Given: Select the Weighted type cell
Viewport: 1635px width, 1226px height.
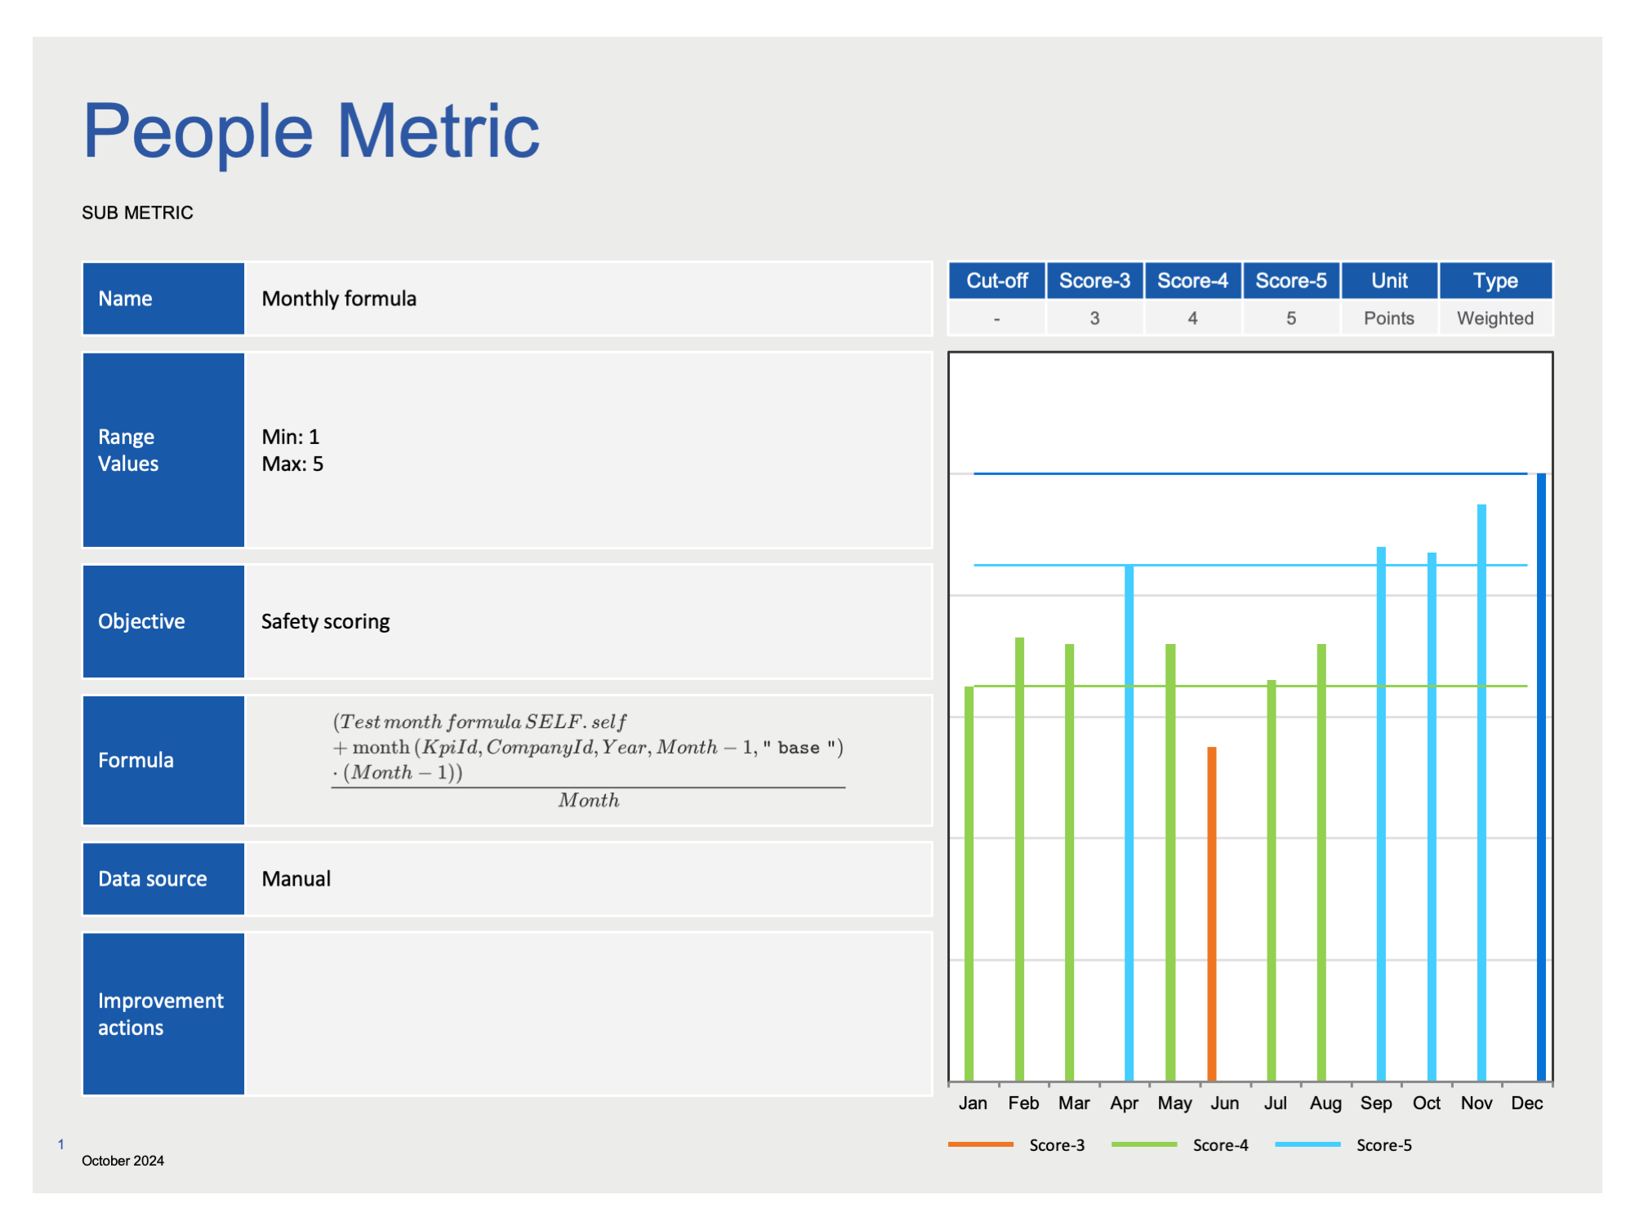Looking at the screenshot, I should coord(1495,318).
